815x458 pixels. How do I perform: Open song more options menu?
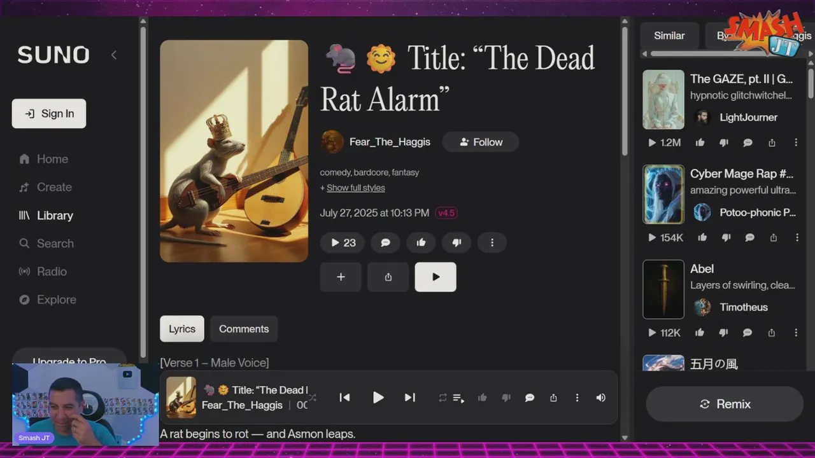492,242
